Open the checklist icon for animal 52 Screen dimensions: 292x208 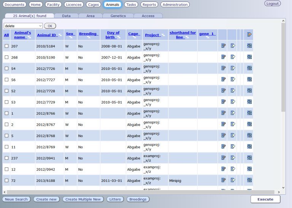click(x=249, y=90)
